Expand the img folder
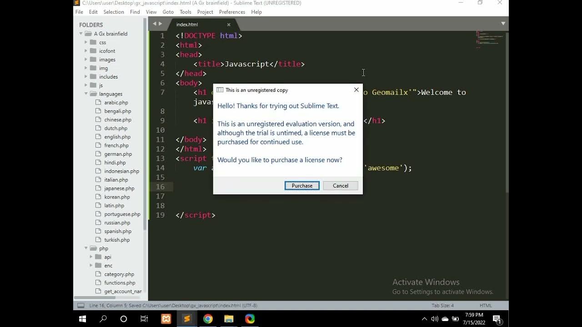Viewport: 582px width, 327px height. click(x=86, y=68)
